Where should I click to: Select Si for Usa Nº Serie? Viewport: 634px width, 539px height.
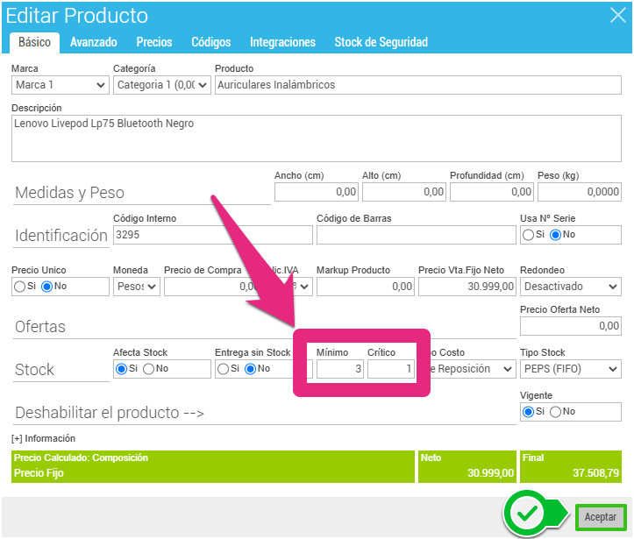pyautogui.click(x=529, y=235)
